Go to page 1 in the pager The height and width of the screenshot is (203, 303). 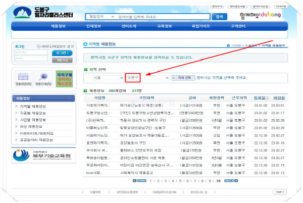click(150, 181)
